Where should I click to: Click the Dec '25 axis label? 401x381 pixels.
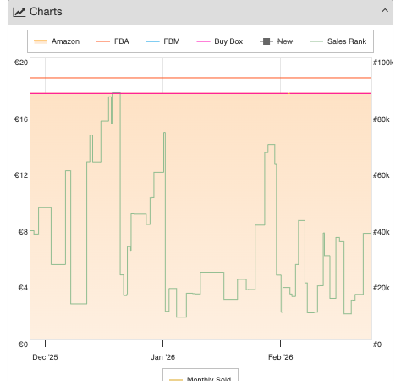click(x=45, y=357)
